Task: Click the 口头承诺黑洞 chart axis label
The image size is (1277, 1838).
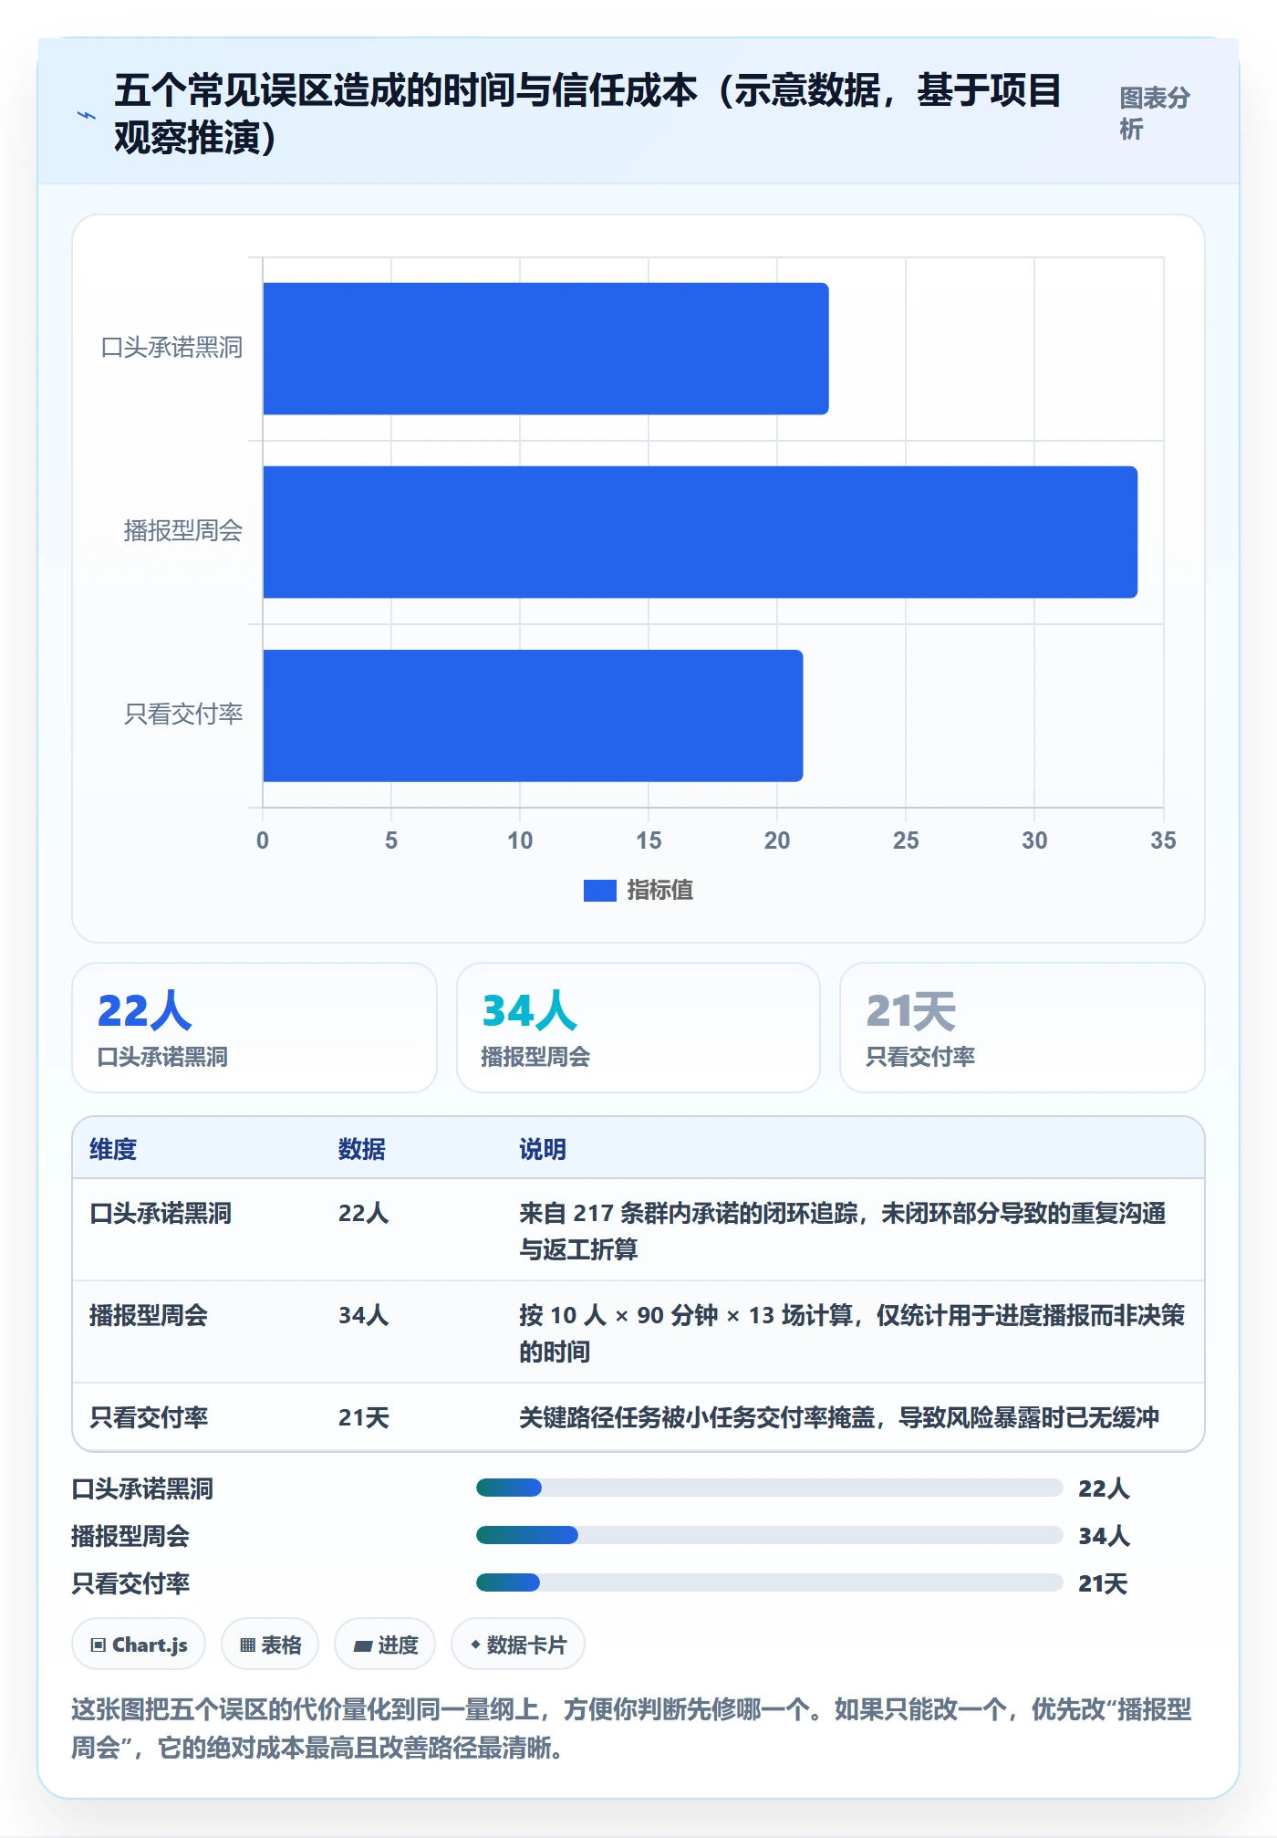Action: click(x=171, y=348)
